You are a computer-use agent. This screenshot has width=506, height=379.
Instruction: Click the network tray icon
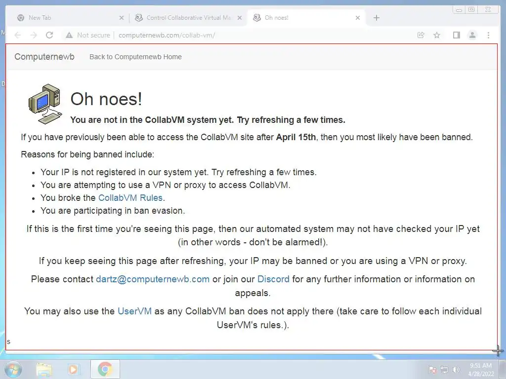tap(444, 370)
